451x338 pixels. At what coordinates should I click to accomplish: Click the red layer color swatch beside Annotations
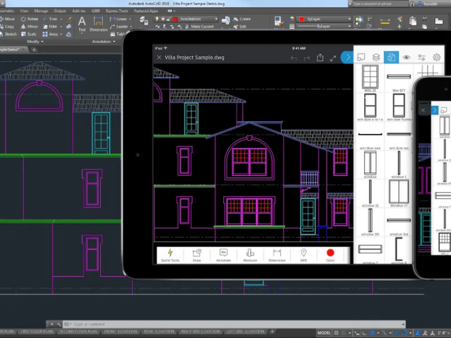coord(175,19)
